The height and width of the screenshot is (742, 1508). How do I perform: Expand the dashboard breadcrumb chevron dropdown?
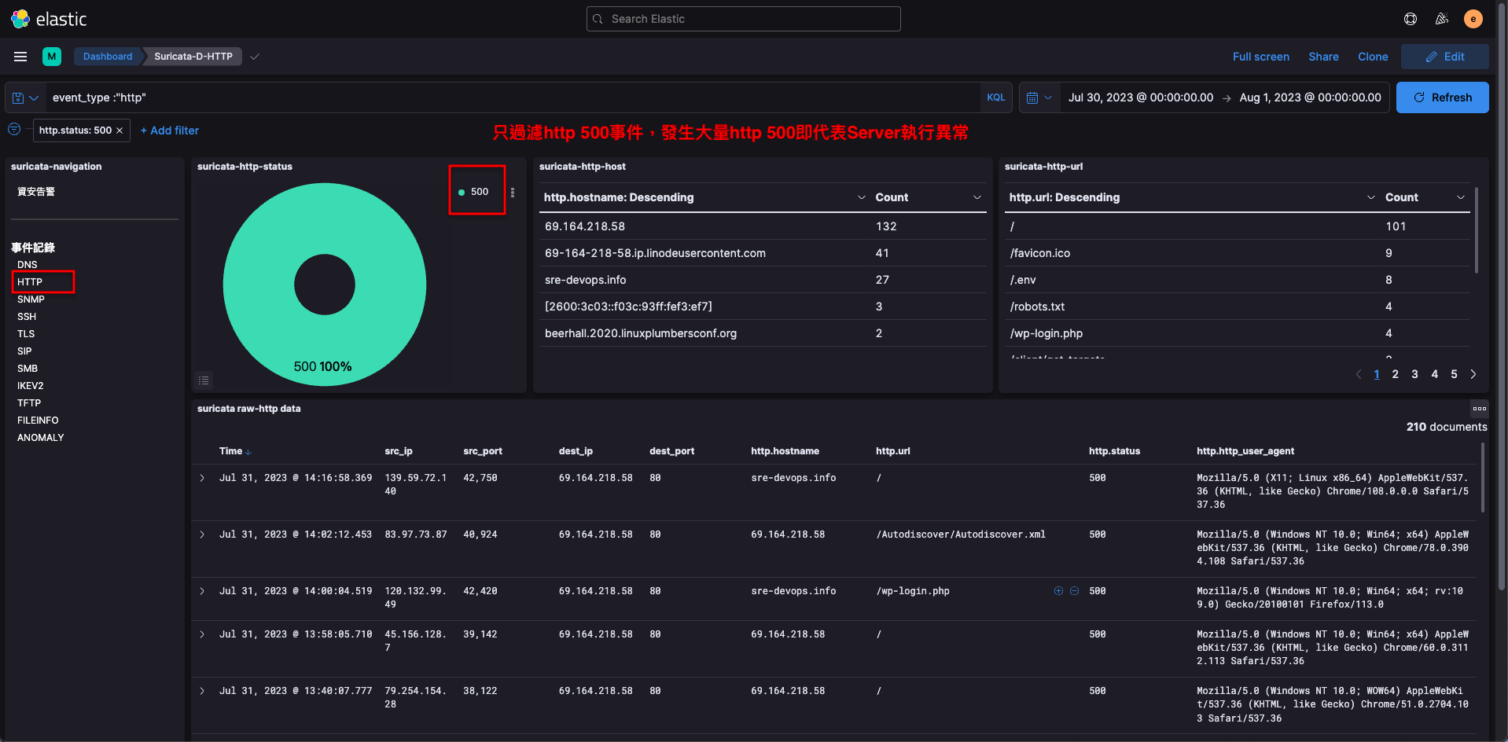click(255, 57)
